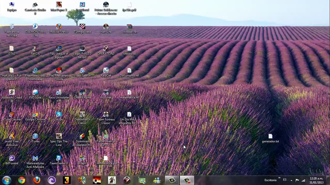This screenshot has height=185, width=330.
Task: Select the Google Chrome desktop shortcut
Action: (x=35, y=116)
